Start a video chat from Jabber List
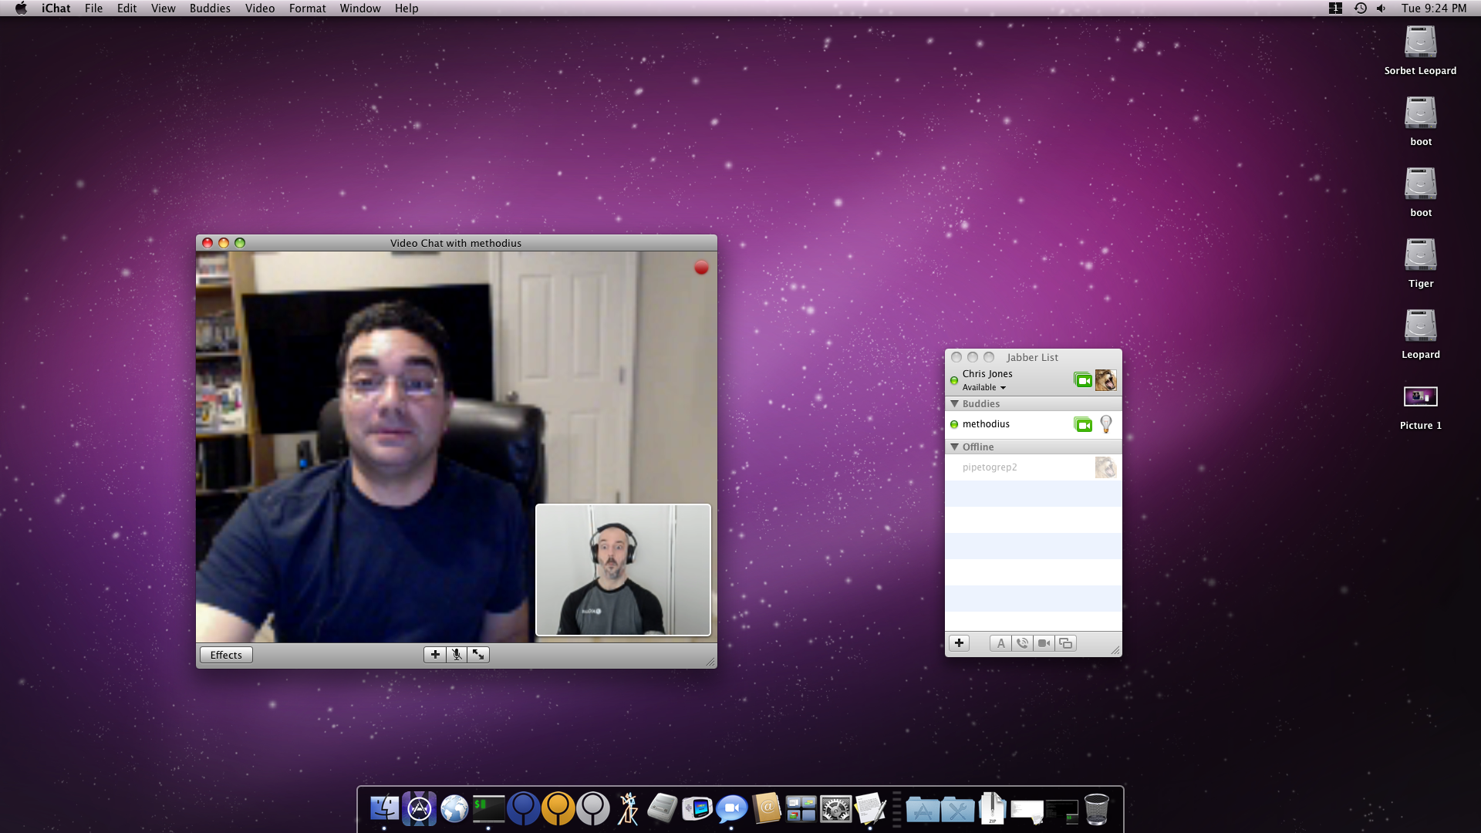1481x833 pixels. click(1044, 643)
